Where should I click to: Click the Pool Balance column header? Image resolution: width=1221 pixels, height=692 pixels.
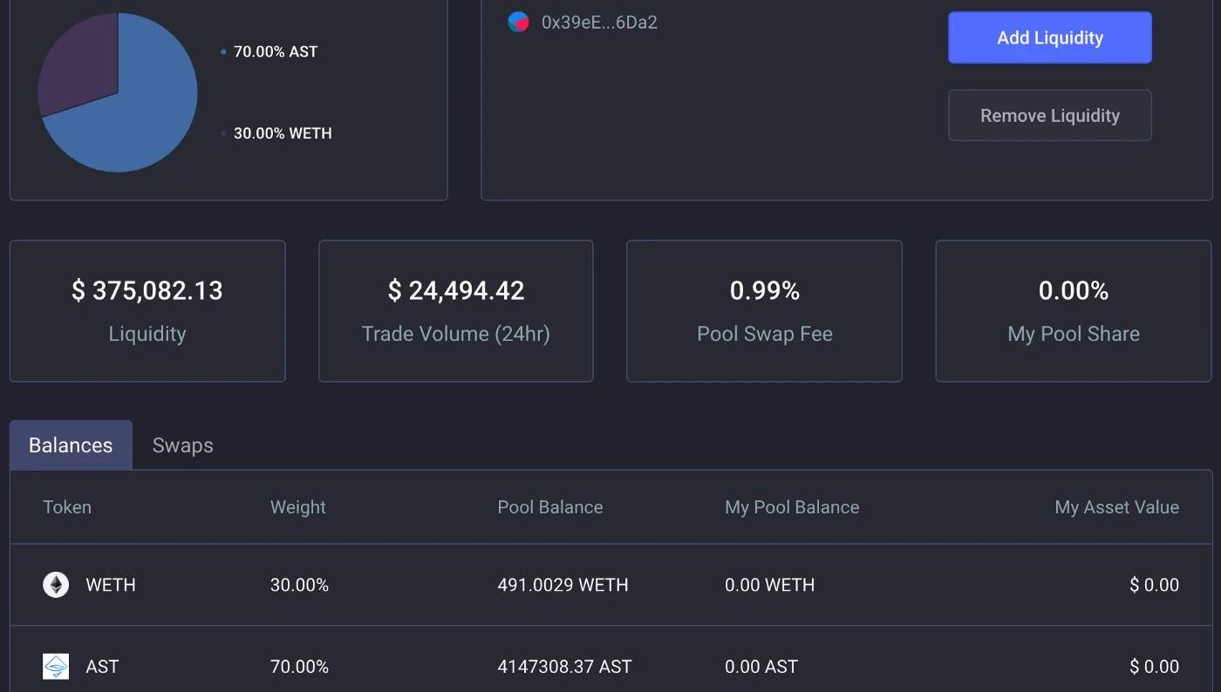tap(549, 507)
